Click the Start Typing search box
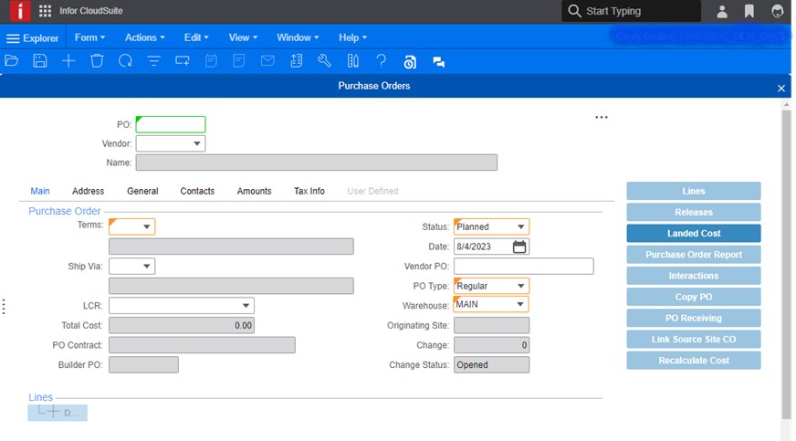Viewport: 796px width, 441px height. tap(631, 11)
